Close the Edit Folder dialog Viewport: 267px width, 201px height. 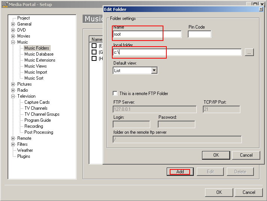click(x=261, y=9)
